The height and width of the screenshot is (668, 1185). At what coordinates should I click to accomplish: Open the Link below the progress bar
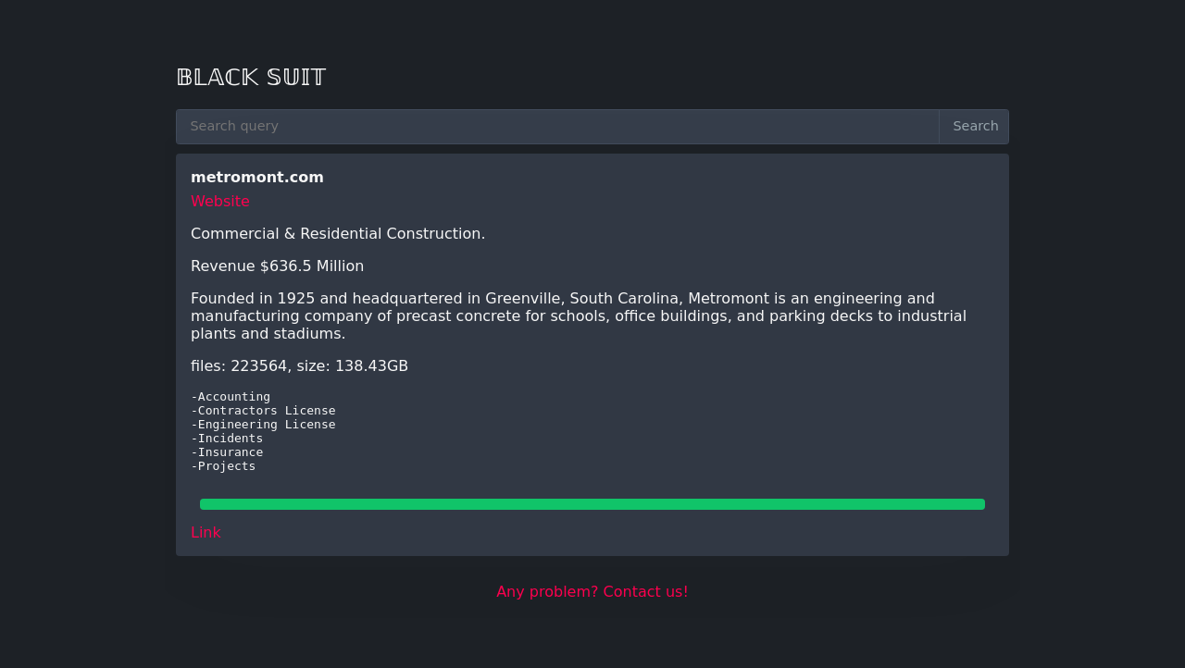[206, 532]
